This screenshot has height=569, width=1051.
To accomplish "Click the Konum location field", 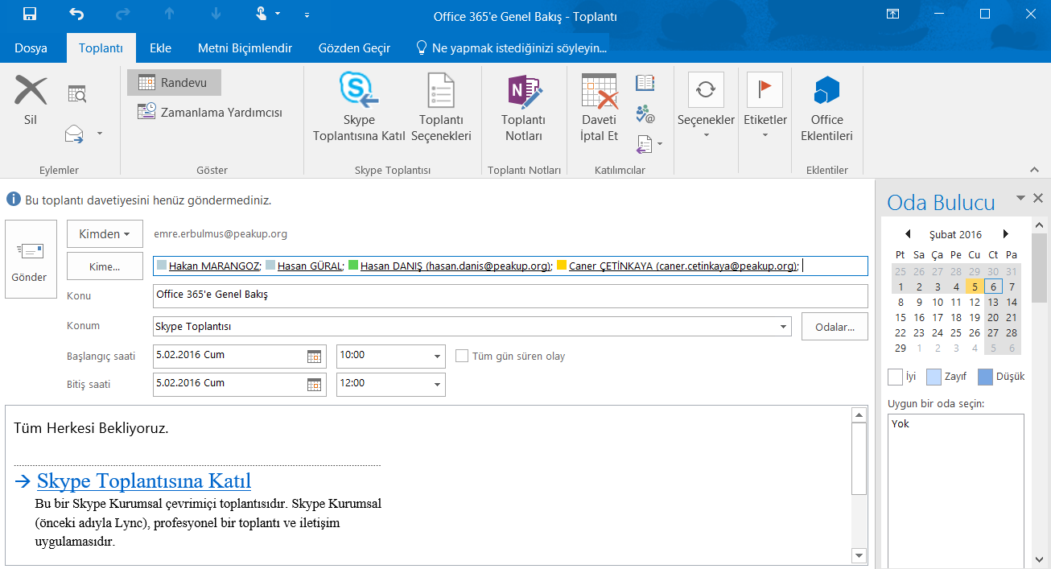I will pos(472,326).
